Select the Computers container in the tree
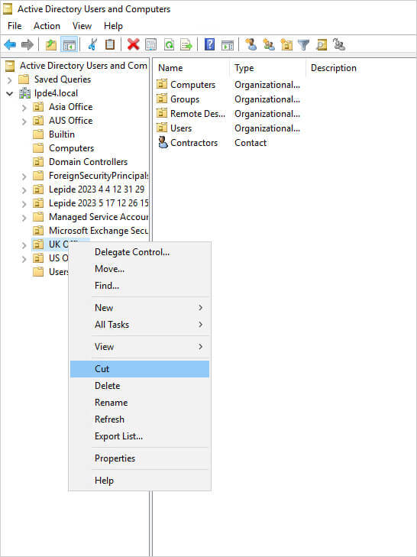The height and width of the screenshot is (557, 417). coord(71,148)
